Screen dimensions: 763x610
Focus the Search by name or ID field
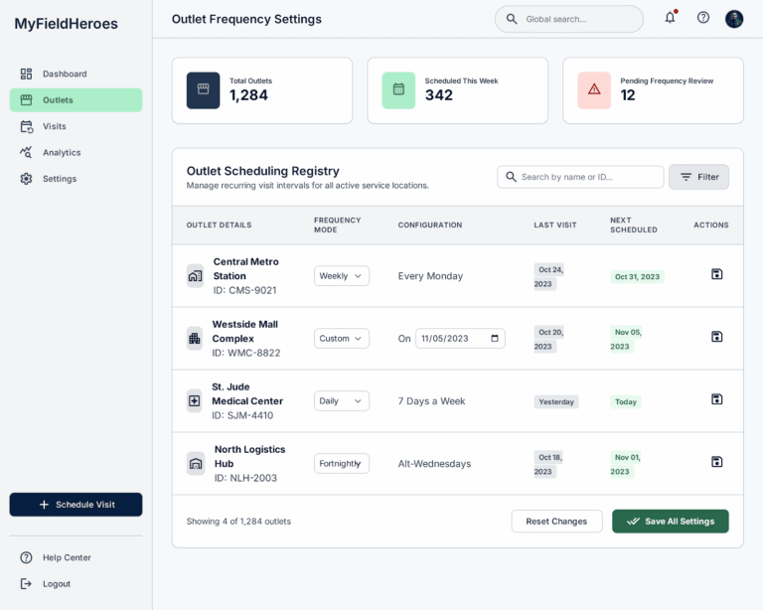pos(580,177)
